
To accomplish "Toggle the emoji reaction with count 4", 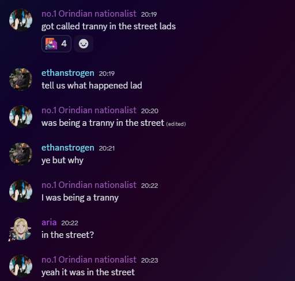I will 56,44.
